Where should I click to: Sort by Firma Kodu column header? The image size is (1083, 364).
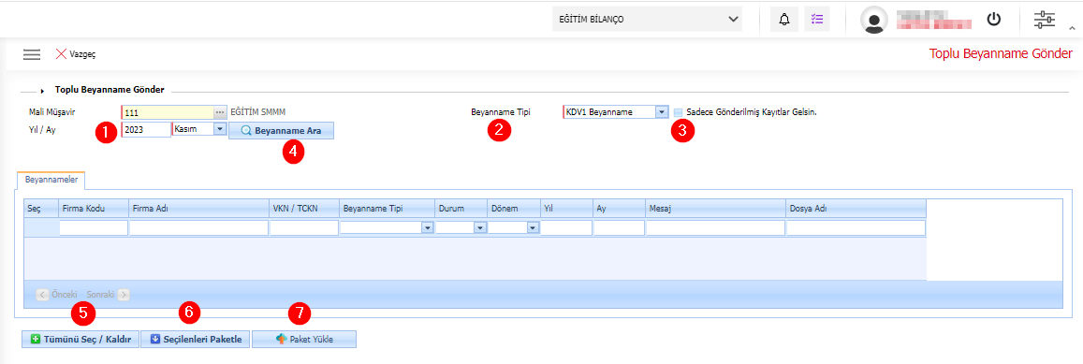[94, 208]
